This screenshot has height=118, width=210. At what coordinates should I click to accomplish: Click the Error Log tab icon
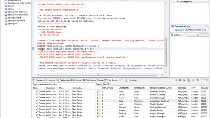[127, 80]
